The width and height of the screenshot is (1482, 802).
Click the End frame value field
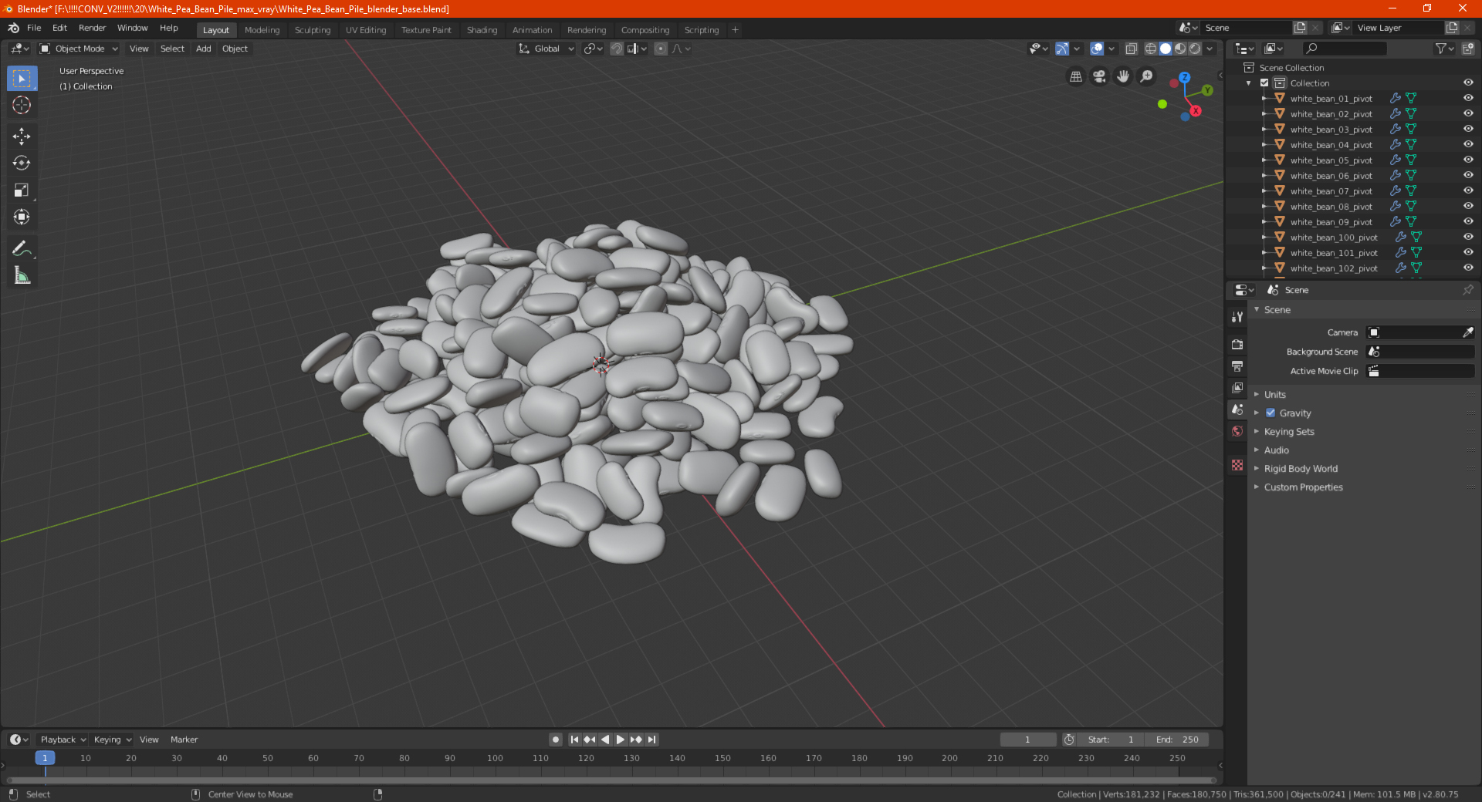click(1176, 740)
